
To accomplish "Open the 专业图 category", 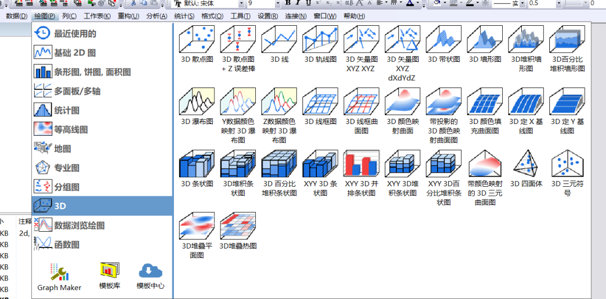I will tap(102, 168).
